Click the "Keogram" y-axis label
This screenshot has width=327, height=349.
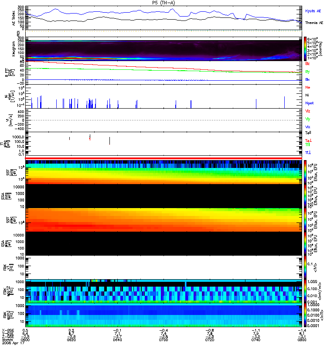pos(14,49)
